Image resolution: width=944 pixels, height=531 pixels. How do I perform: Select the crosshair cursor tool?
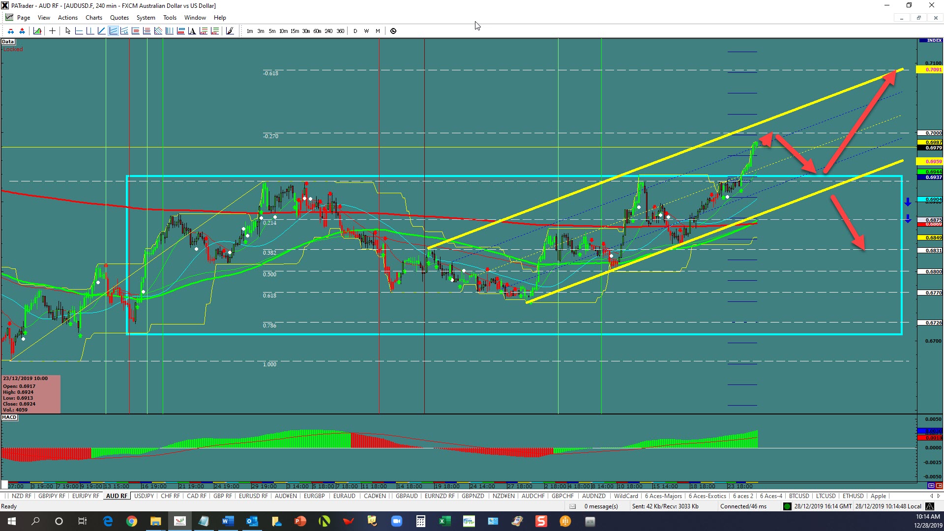click(52, 31)
